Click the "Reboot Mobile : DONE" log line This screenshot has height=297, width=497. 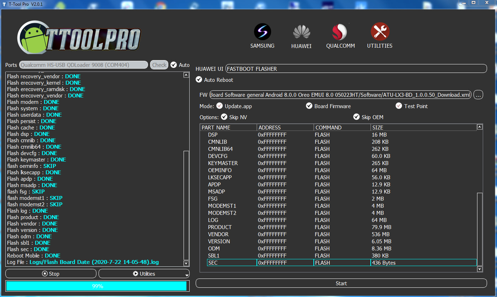[34, 256]
